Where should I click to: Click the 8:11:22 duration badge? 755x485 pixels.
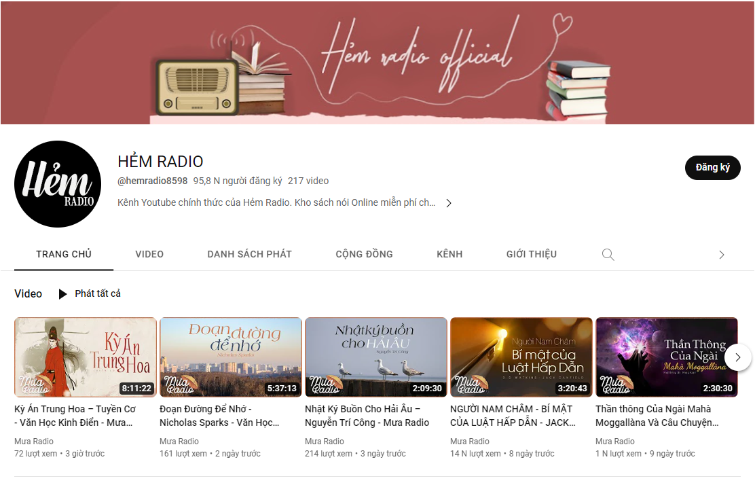point(136,388)
